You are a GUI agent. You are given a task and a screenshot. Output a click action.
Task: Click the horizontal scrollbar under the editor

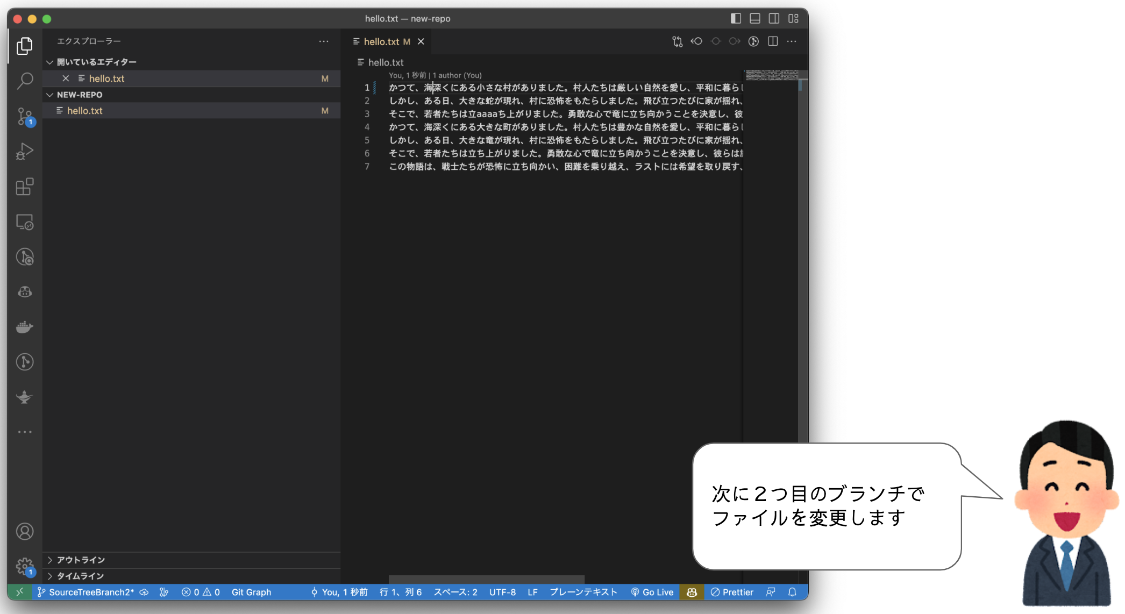[487, 580]
